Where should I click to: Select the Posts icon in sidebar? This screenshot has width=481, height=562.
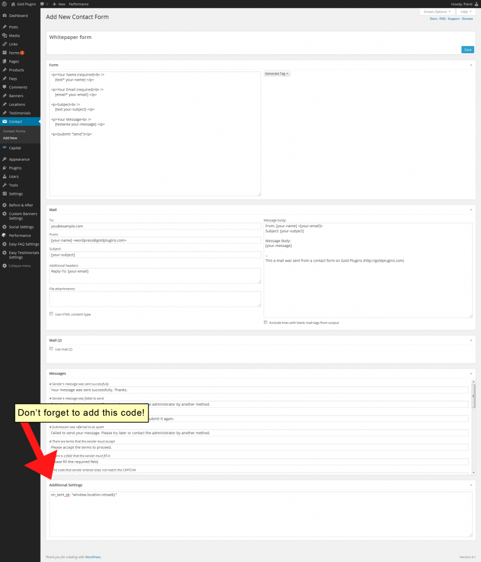pyautogui.click(x=5, y=26)
